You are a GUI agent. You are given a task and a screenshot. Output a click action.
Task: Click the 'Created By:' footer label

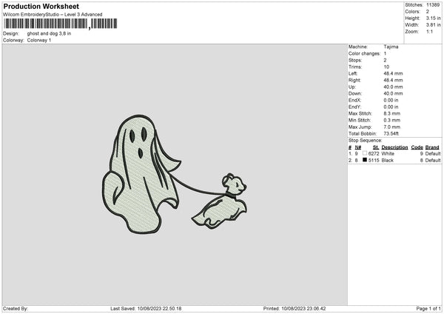point(16,309)
